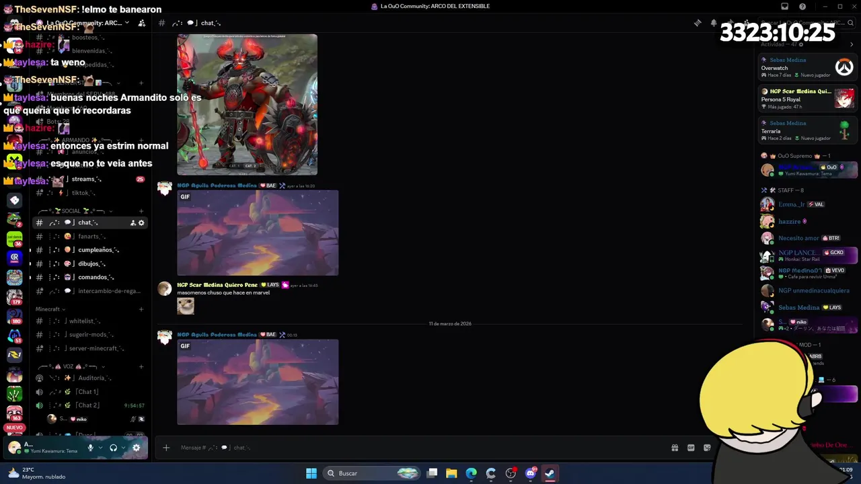Open the server-minecraft channel
The image size is (861, 484).
pos(90,348)
